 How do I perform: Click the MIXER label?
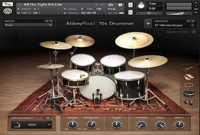pyautogui.click(x=10, y=21)
